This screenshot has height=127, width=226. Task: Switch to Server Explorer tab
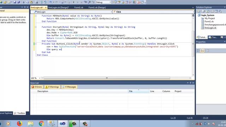pyautogui.click(x=6, y=113)
